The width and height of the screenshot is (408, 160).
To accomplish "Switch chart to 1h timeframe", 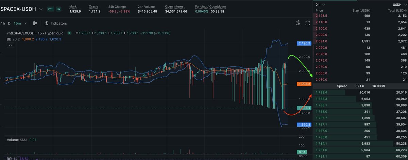I will 3,23.
